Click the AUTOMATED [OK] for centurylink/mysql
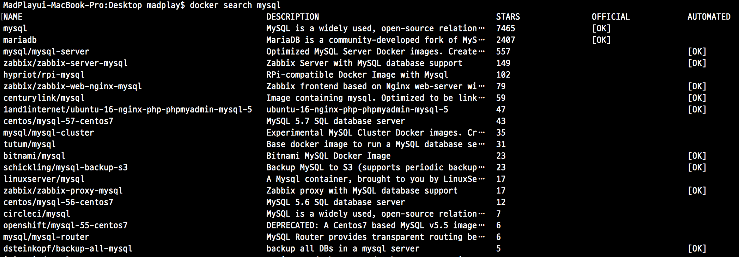Screen dimensions: 739x257 tap(697, 98)
